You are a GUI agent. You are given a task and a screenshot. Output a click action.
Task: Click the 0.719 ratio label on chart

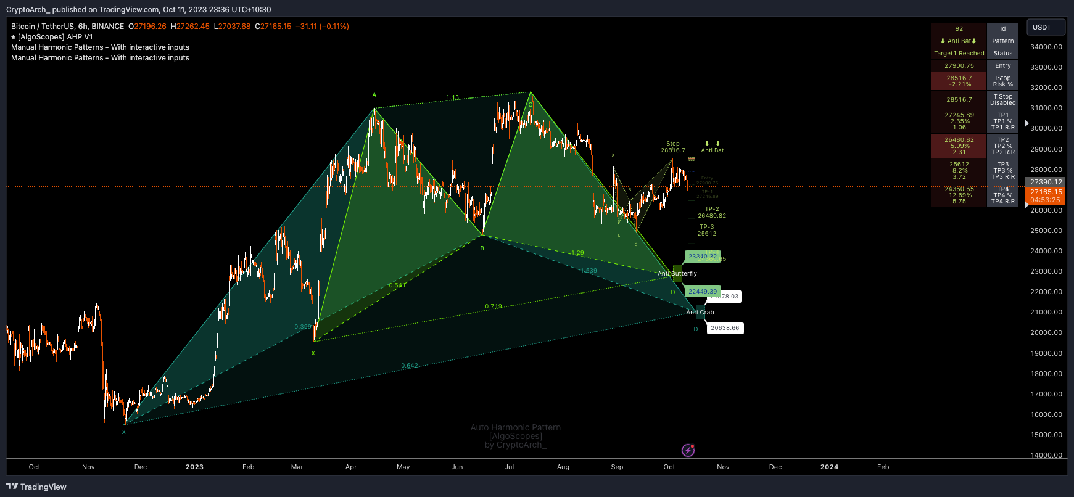(494, 306)
